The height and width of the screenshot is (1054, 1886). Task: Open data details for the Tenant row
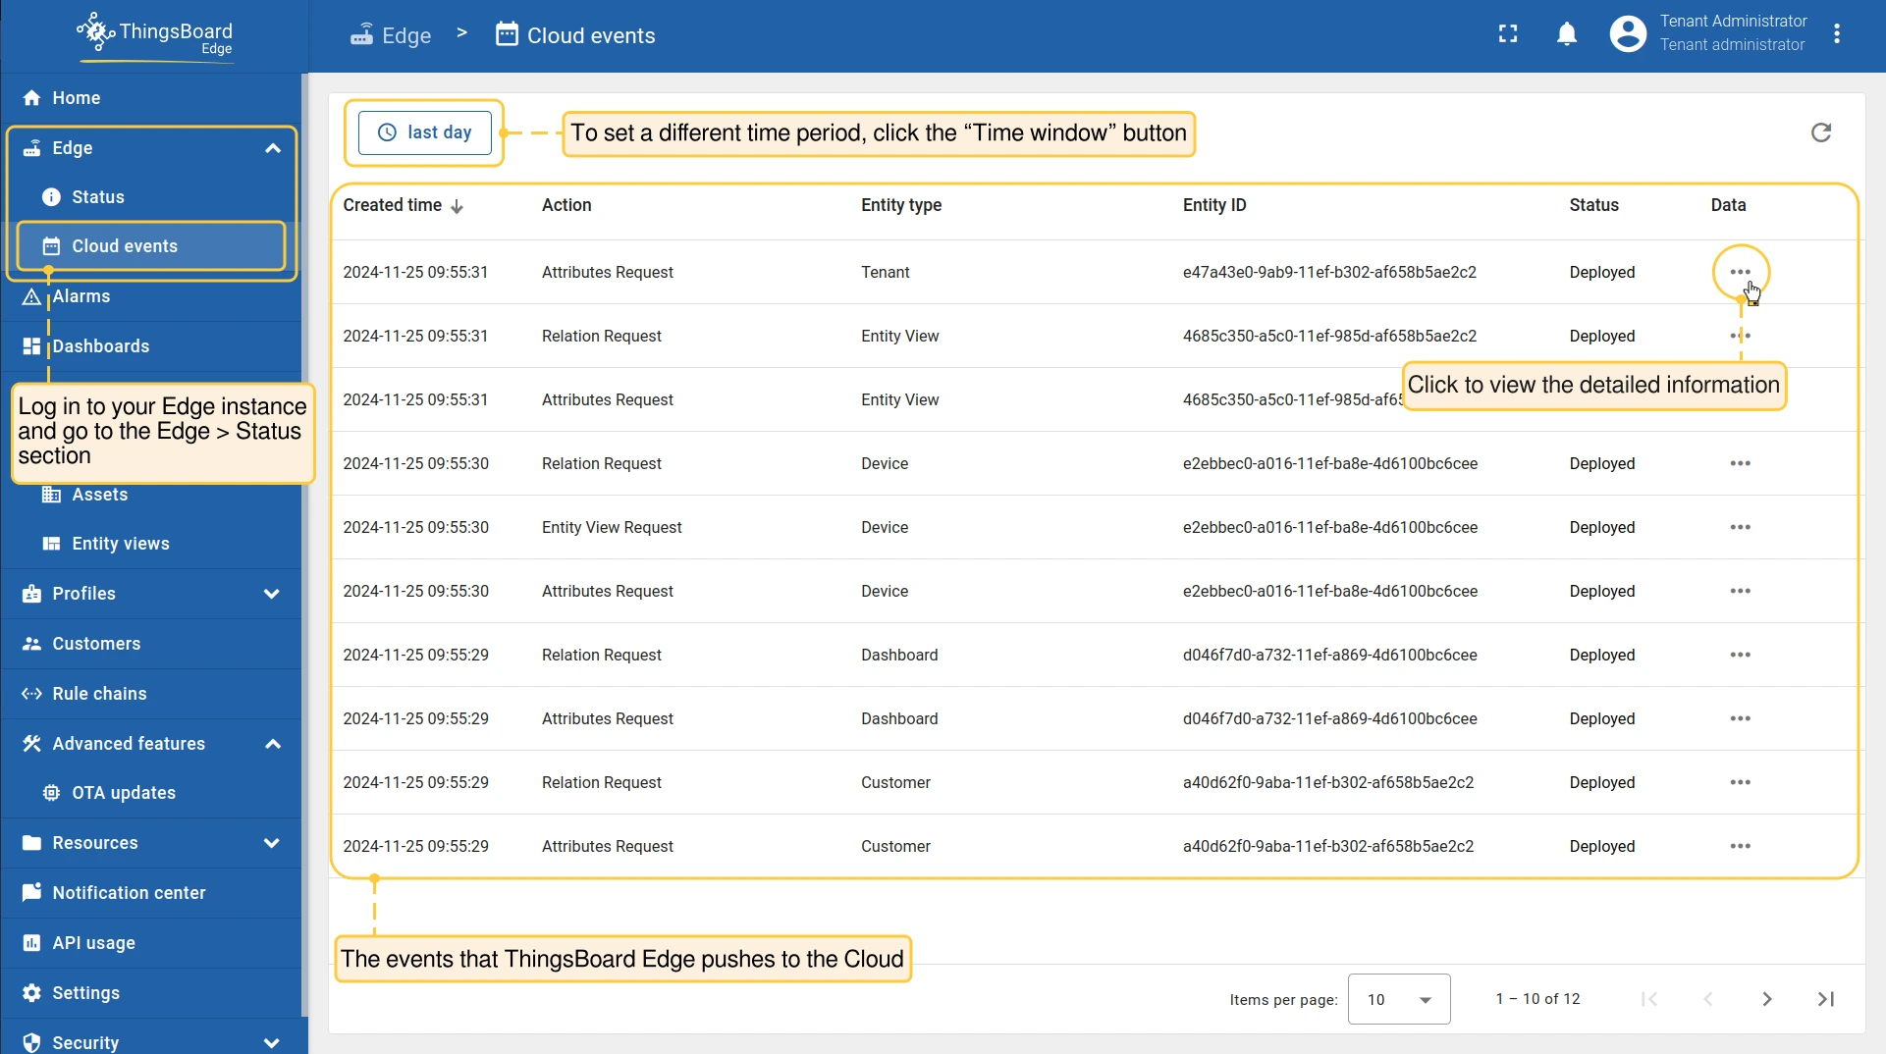1740,272
